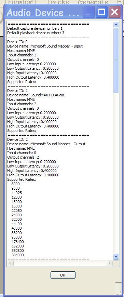Click the 'Device ID: 0' line
Image resolution: width=124 pixels, height=297 pixels.
(x=17, y=42)
